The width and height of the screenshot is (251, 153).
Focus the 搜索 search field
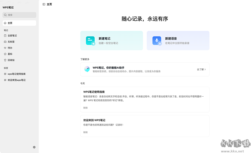click(19, 15)
